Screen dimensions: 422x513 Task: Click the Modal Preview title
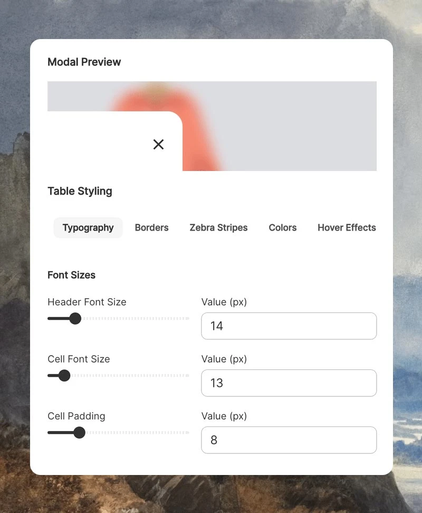[x=84, y=62]
